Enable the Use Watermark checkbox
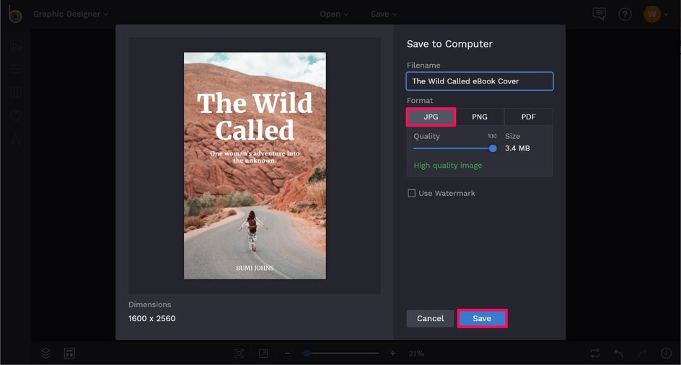681x365 pixels. tap(411, 194)
